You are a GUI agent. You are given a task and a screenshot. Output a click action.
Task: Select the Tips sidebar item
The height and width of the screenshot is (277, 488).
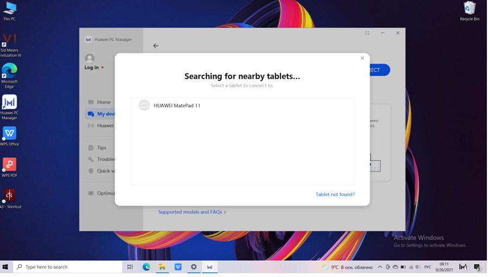(101, 148)
